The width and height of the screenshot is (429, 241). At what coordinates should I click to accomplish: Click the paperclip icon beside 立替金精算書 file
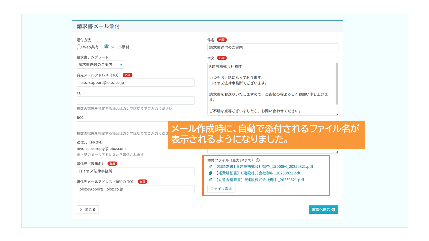point(210,180)
